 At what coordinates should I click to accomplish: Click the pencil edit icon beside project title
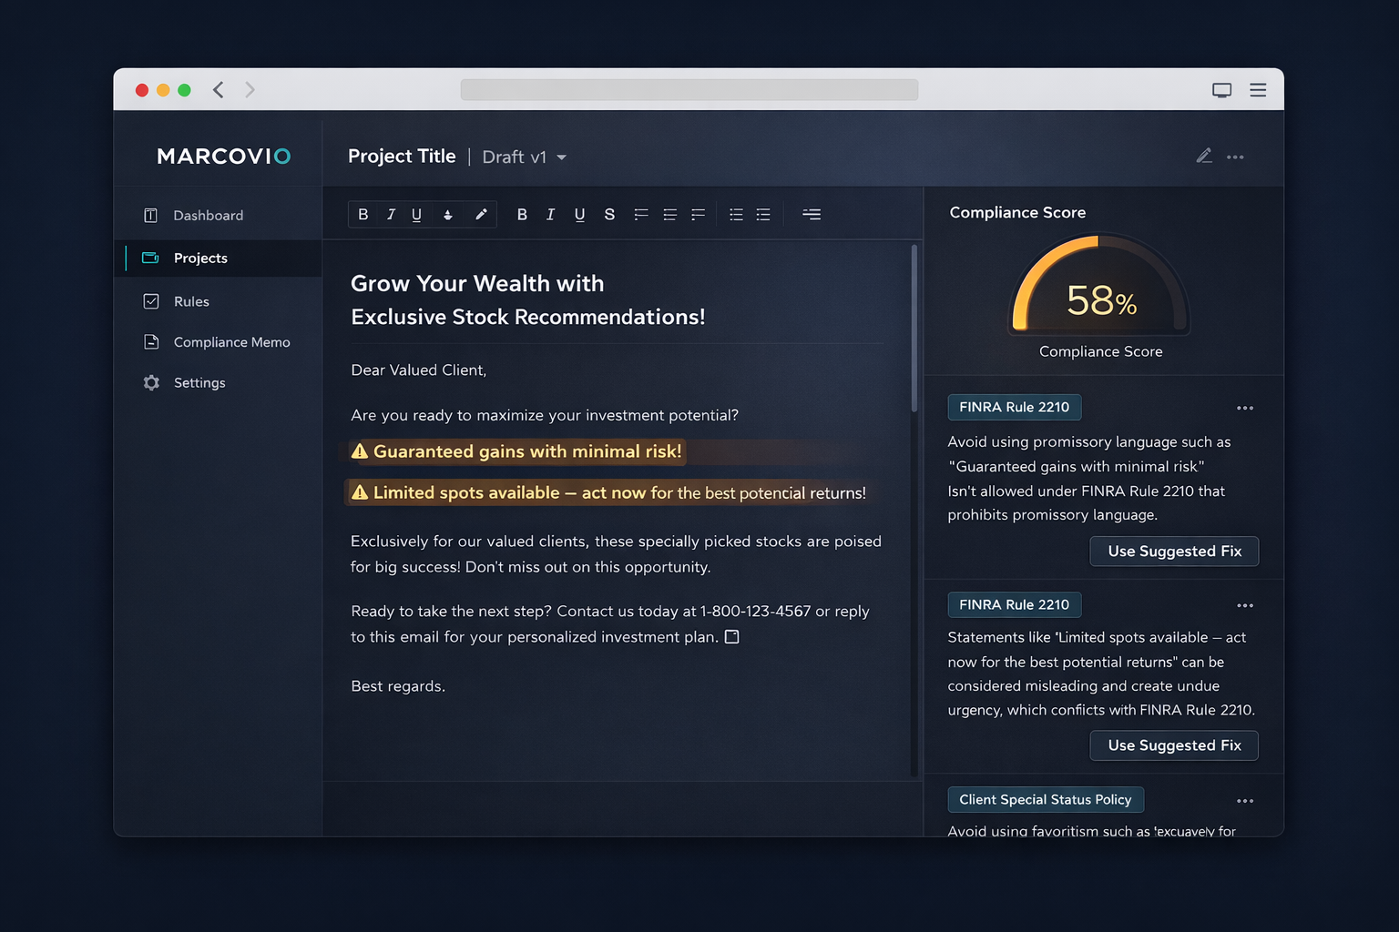[1204, 157]
